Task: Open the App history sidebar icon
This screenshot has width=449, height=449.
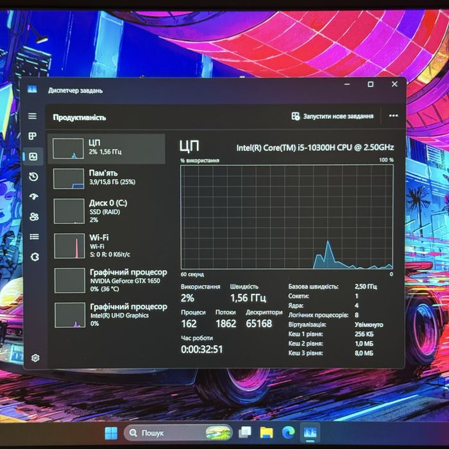Action: click(33, 176)
